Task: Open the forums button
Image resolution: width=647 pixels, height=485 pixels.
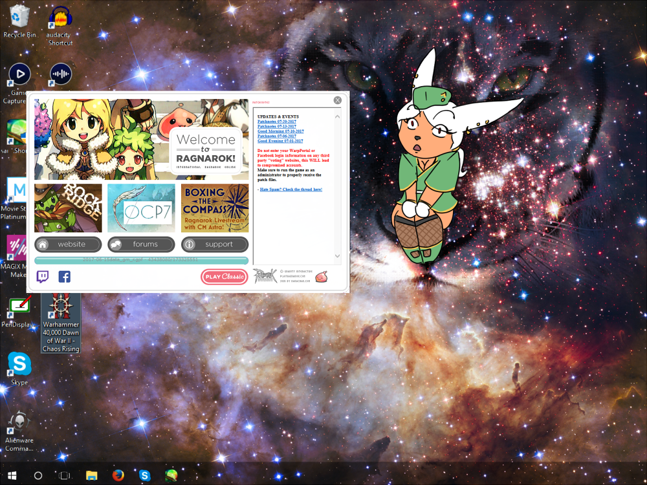Action: [x=141, y=244]
